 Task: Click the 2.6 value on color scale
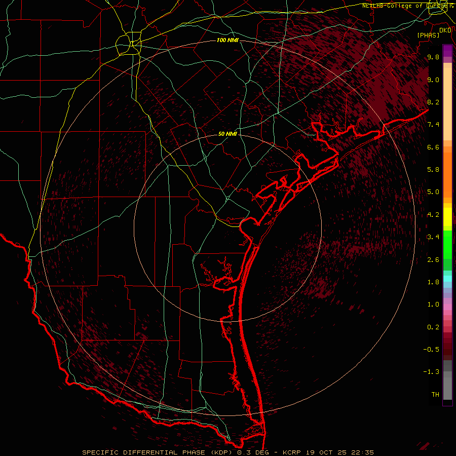coord(433,260)
